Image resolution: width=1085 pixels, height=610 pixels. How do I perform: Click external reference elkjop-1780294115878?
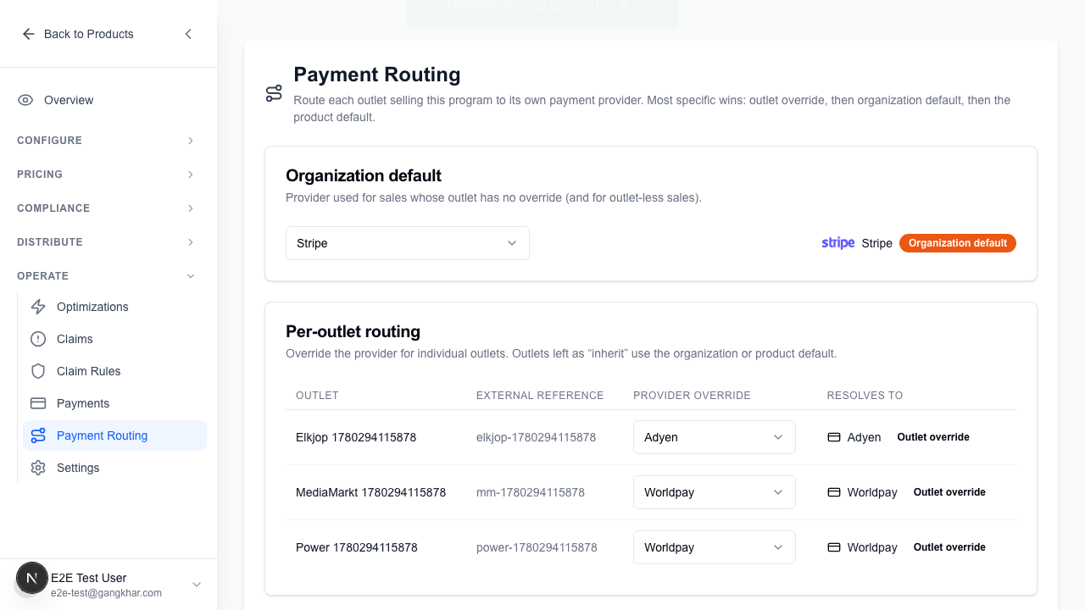coord(536,437)
